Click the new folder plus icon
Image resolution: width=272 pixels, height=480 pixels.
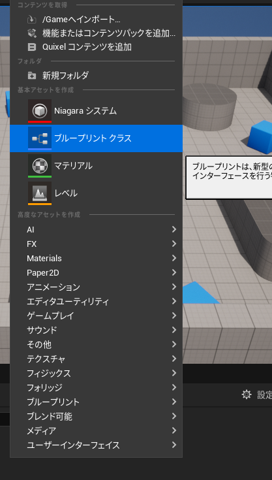32,75
